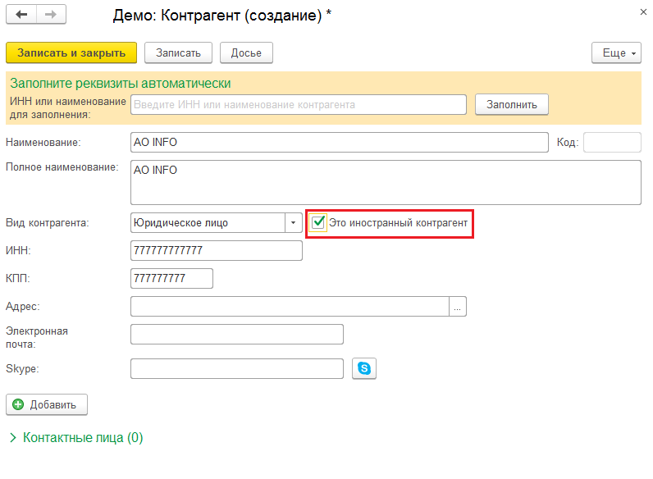Screen dimensions: 653x479
Task: Click into the Полное наименование text area
Action: pos(386,182)
